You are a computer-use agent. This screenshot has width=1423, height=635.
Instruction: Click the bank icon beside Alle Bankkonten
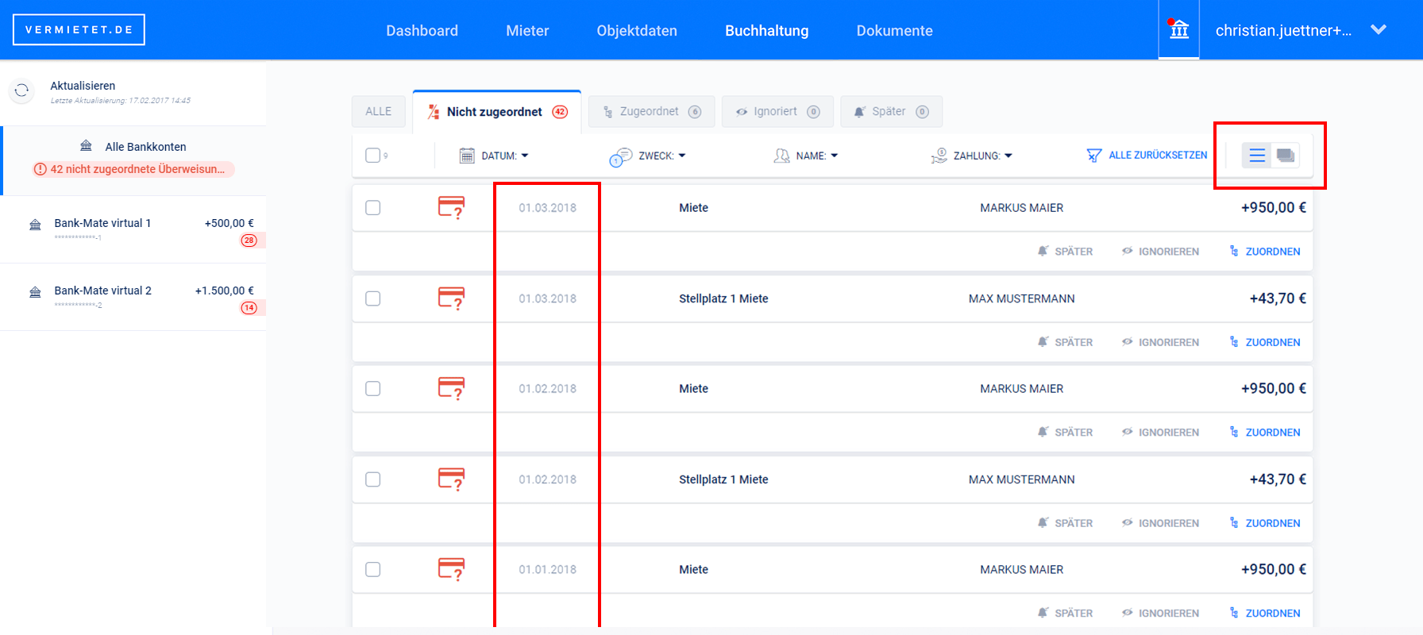click(86, 146)
